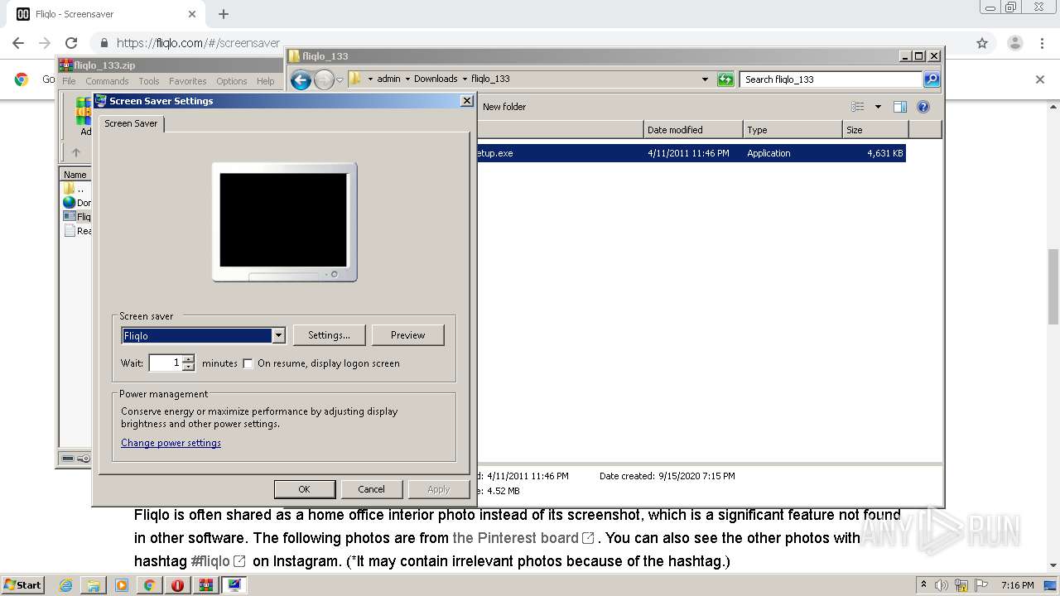Click the up one level arrow in WinRAR
The height and width of the screenshot is (596, 1060).
click(76, 152)
